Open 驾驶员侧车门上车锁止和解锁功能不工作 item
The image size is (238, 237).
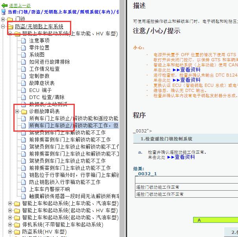point(74,147)
